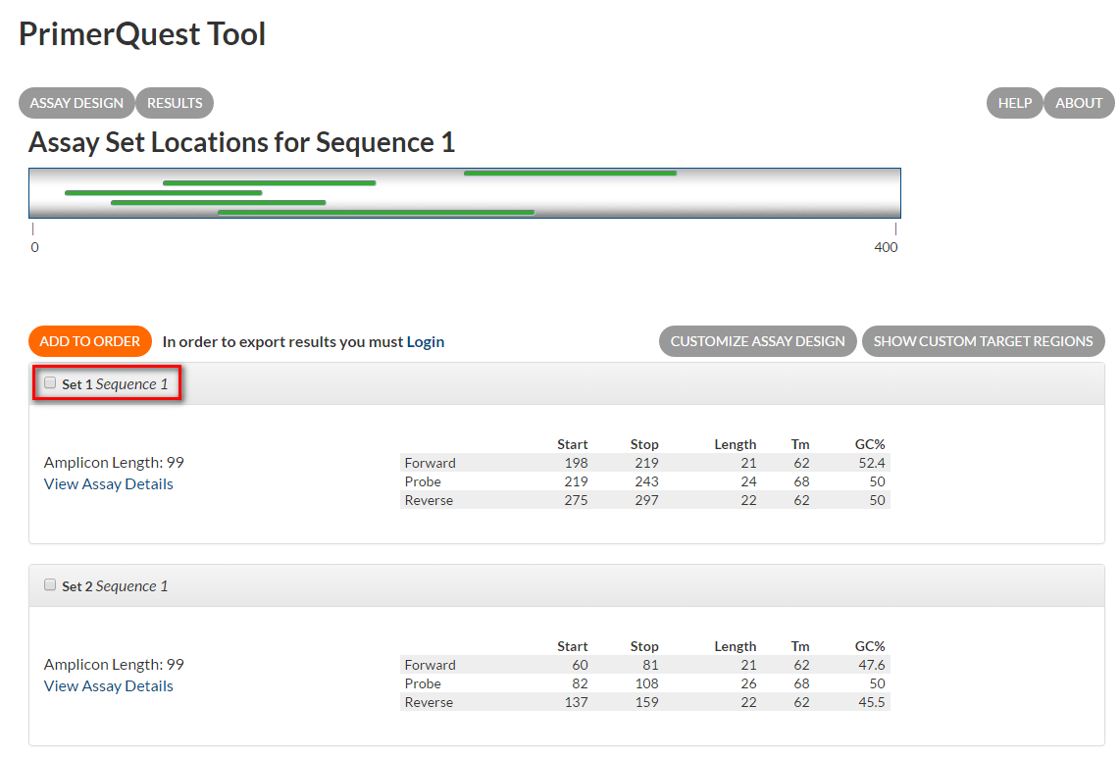
Task: Click the 400 position label below the map
Action: click(886, 247)
